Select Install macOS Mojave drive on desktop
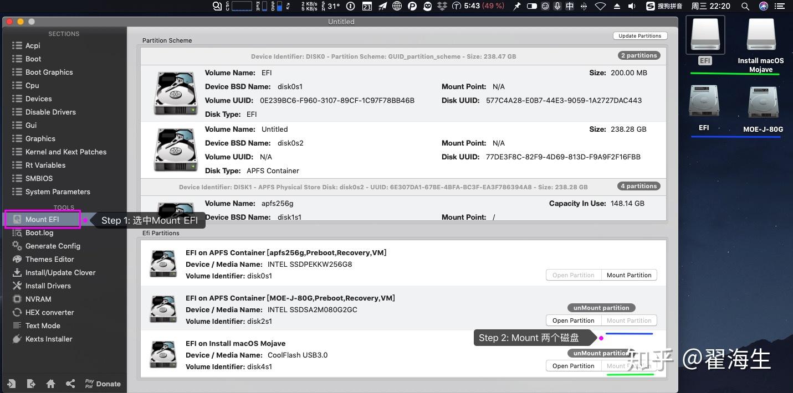Image resolution: width=793 pixels, height=393 pixels. tap(761, 35)
